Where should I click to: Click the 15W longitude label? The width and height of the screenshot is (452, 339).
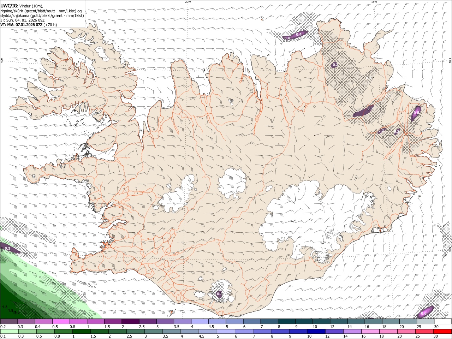point(374,2)
